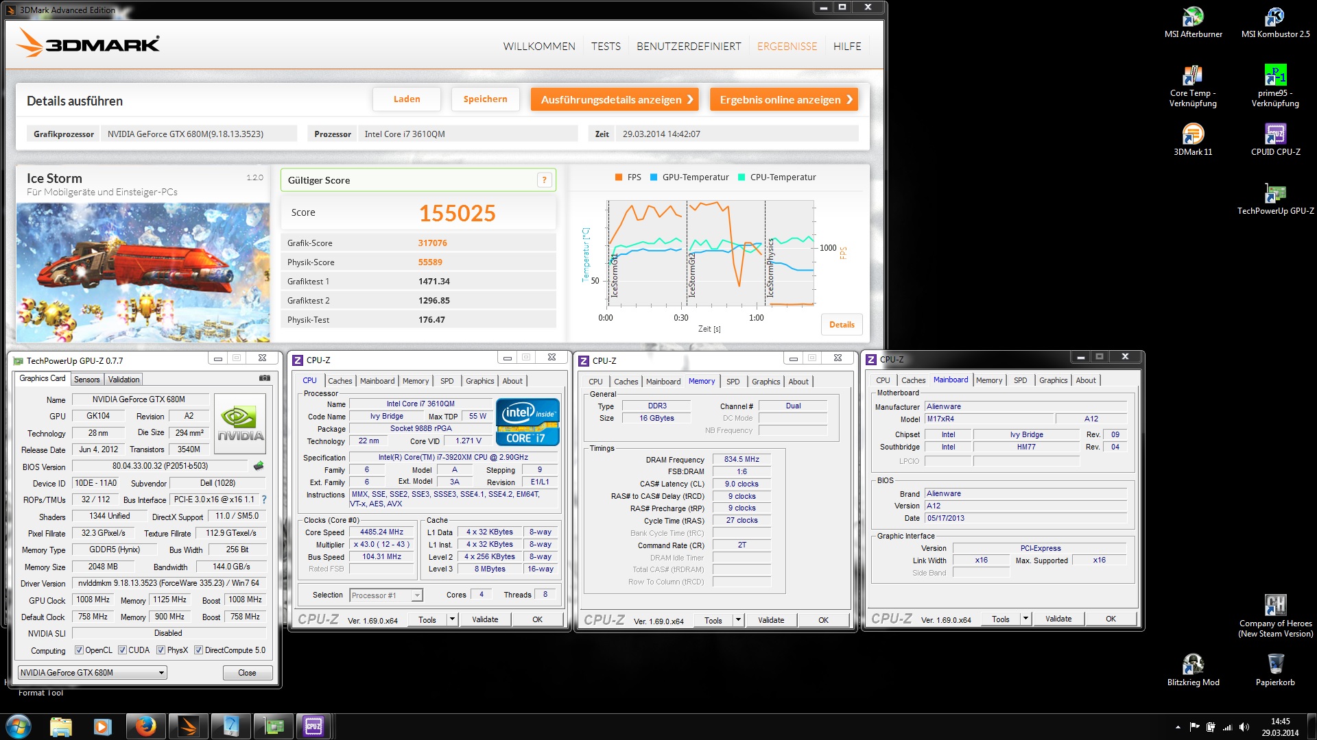Image resolution: width=1317 pixels, height=740 pixels.
Task: Select Caches tab in first CPU-Z window
Action: coord(340,381)
